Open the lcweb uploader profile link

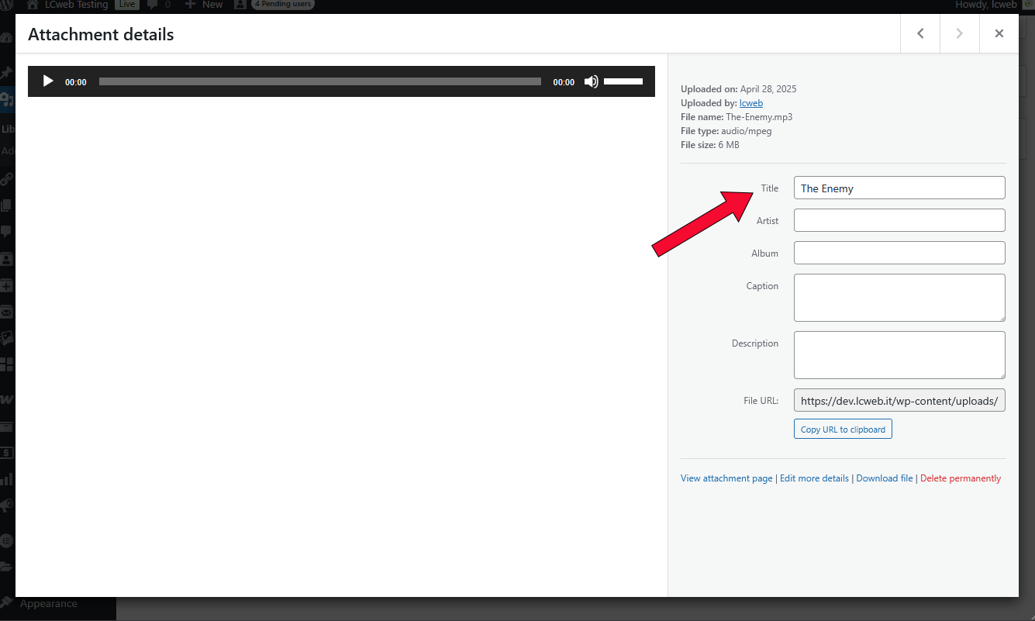[750, 103]
